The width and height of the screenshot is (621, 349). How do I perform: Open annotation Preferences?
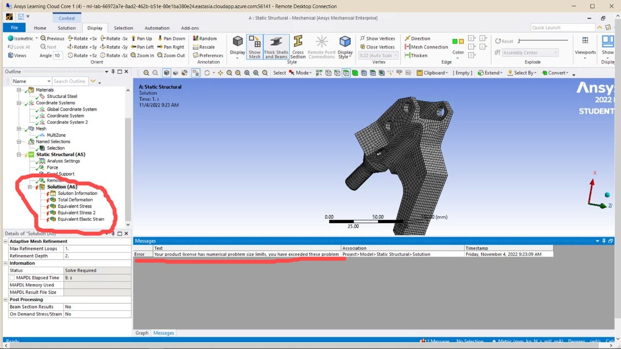click(x=208, y=55)
